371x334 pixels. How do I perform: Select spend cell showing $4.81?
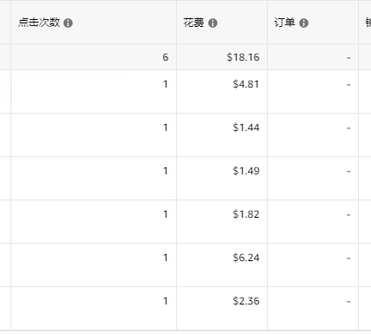222,92
